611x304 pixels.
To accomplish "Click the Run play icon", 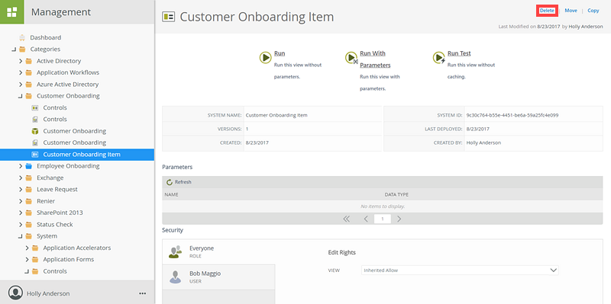I will pyautogui.click(x=265, y=58).
